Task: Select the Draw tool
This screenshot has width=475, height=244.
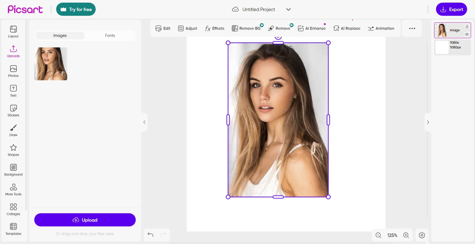Action: [x=13, y=131]
